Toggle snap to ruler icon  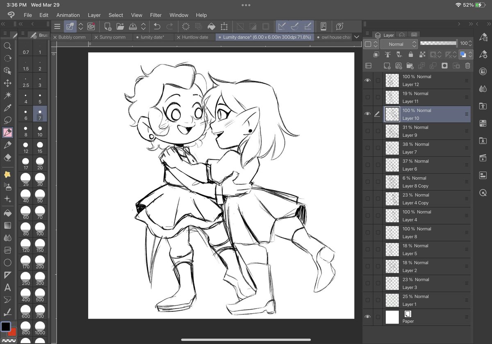click(282, 27)
